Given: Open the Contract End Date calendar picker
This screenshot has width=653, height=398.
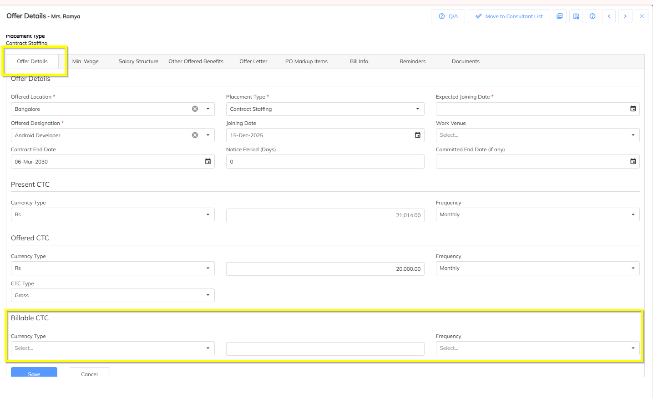Looking at the screenshot, I should tap(208, 162).
